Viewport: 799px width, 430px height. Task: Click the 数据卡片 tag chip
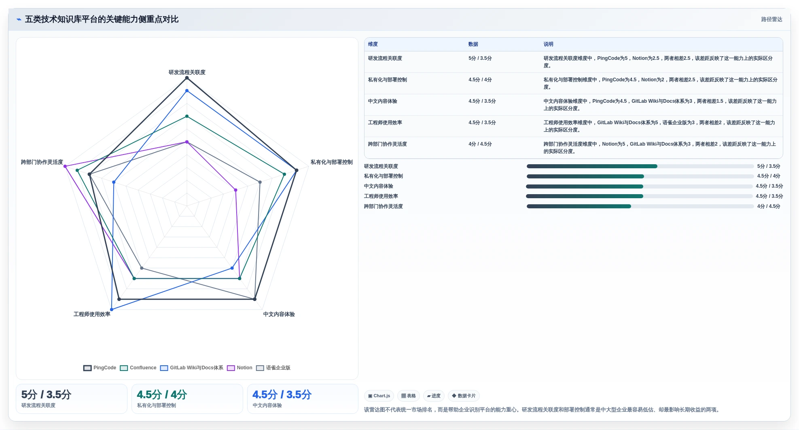[x=464, y=396]
